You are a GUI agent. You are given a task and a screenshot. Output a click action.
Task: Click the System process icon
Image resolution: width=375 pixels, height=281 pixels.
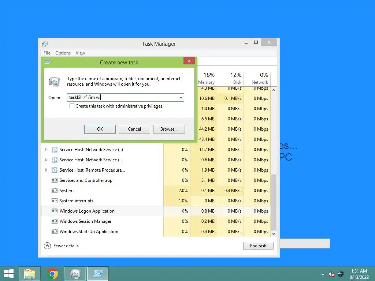(55, 191)
